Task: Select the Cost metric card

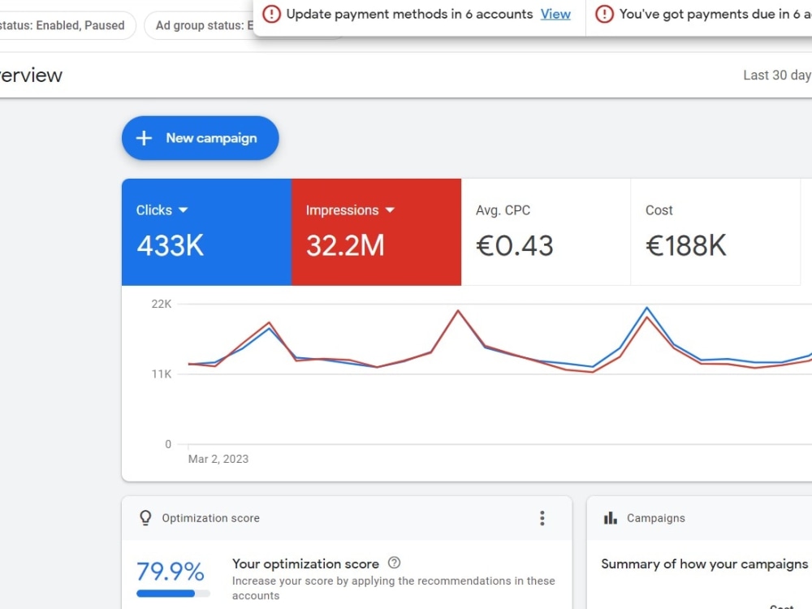Action: click(715, 232)
